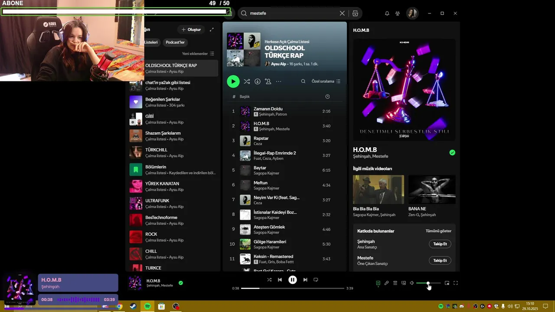Select Gölge Haramileri track row
Viewport: 555px width, 312px height.
pos(284,244)
